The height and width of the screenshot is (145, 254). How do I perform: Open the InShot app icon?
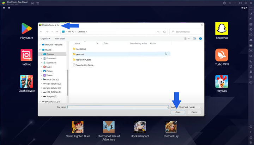point(26,55)
